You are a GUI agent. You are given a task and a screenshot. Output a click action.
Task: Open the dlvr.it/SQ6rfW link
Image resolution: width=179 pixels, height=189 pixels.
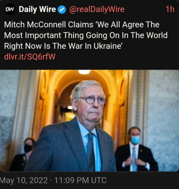point(30,57)
